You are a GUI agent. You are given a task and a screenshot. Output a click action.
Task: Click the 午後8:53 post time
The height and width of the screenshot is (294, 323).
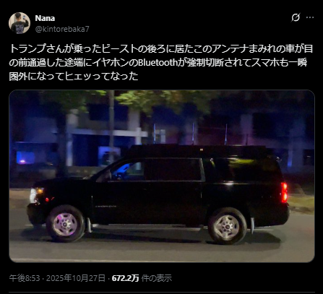tap(25, 278)
